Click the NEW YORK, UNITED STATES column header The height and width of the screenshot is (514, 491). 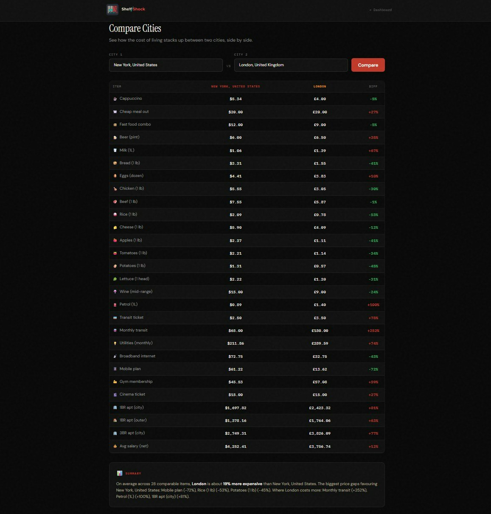[x=236, y=87]
